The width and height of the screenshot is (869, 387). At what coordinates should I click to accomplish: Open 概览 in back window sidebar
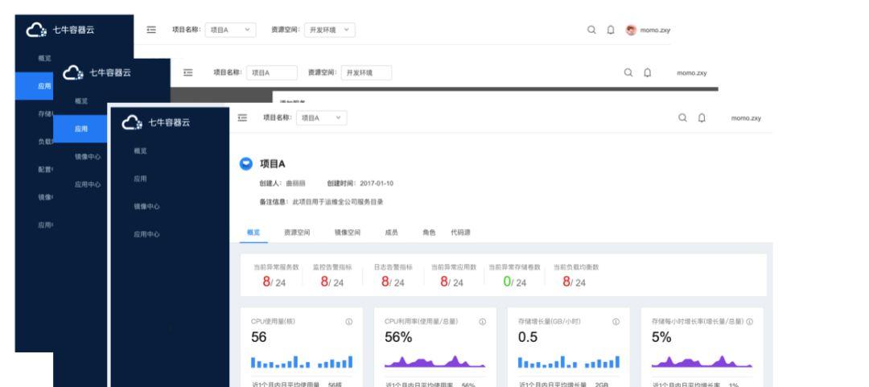click(44, 58)
